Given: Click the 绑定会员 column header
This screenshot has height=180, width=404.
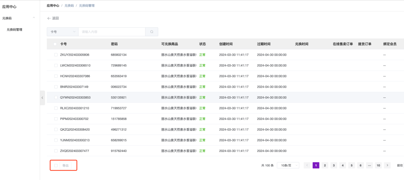Looking at the screenshot, I should coord(390,44).
